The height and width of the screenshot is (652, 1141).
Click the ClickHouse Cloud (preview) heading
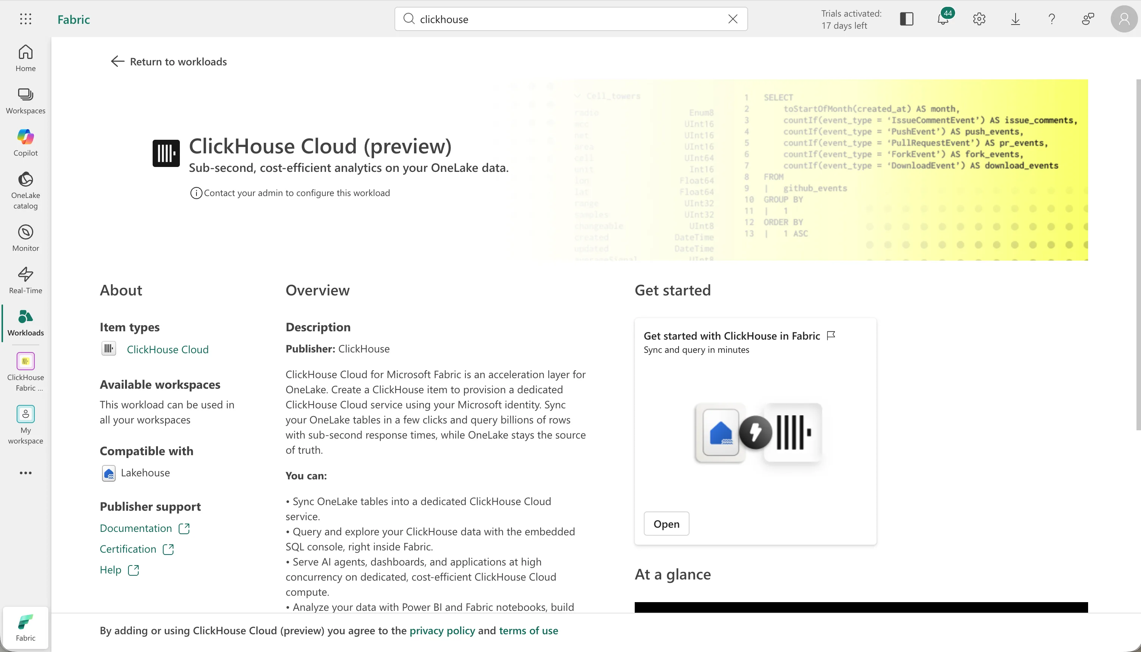coord(320,146)
